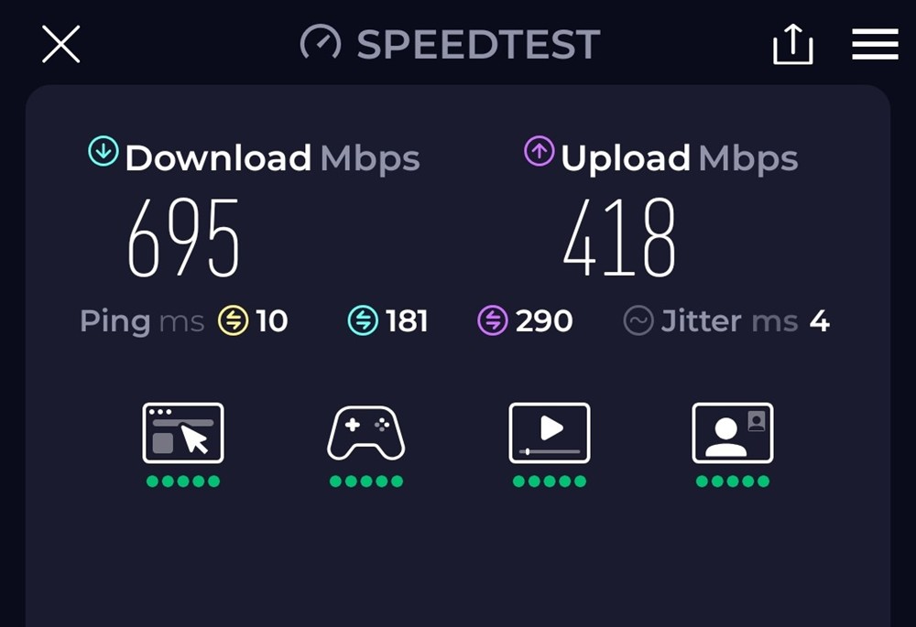Close the Speedtest results screen
Viewport: 916px width, 627px height.
[60, 44]
